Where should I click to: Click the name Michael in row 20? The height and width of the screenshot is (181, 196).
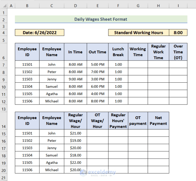52,170
